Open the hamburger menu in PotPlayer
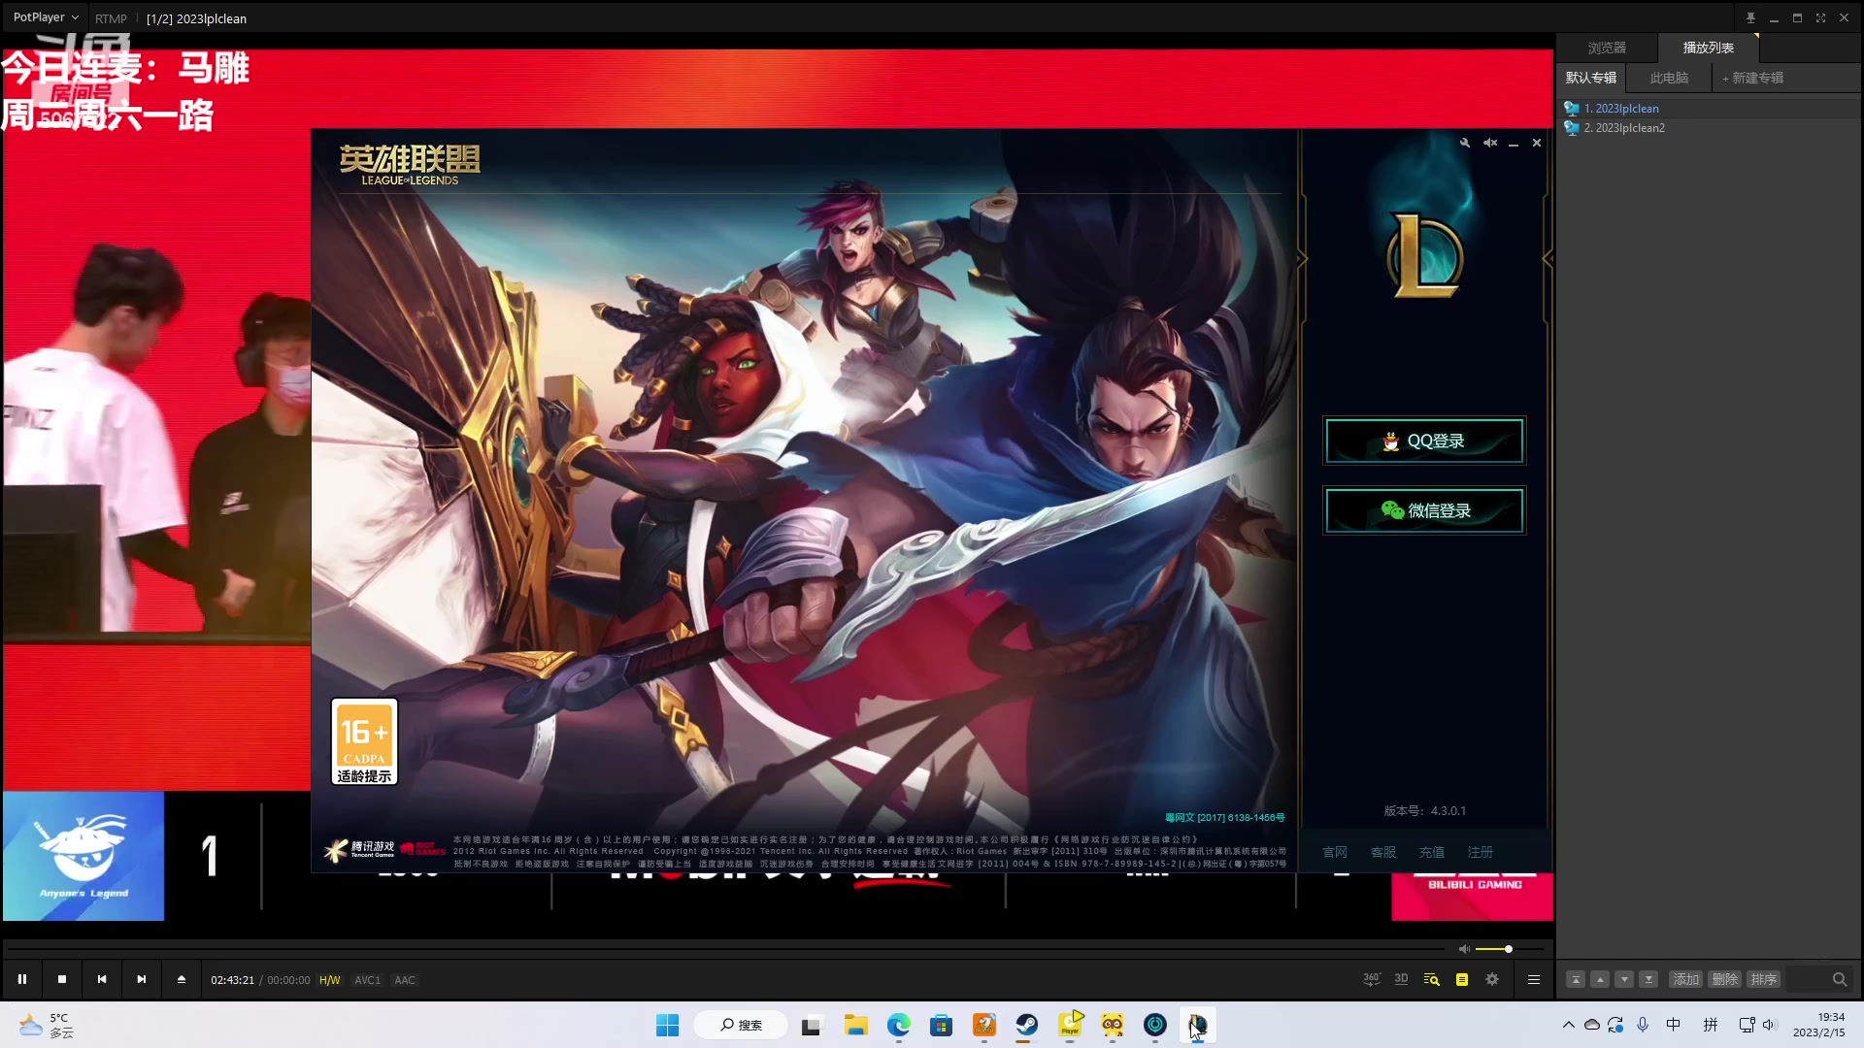This screenshot has height=1048, width=1864. coord(1534,979)
